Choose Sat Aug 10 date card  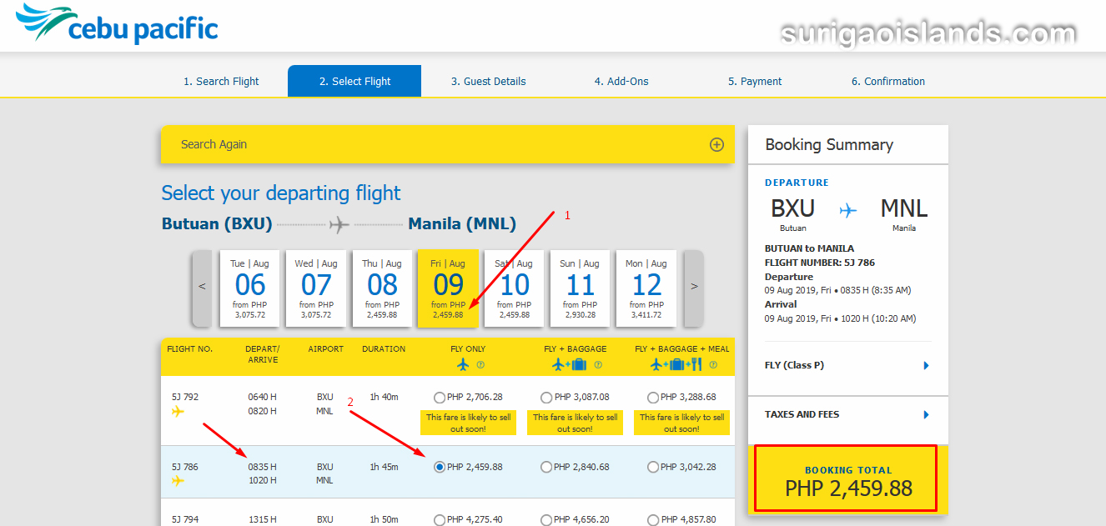[x=515, y=288]
